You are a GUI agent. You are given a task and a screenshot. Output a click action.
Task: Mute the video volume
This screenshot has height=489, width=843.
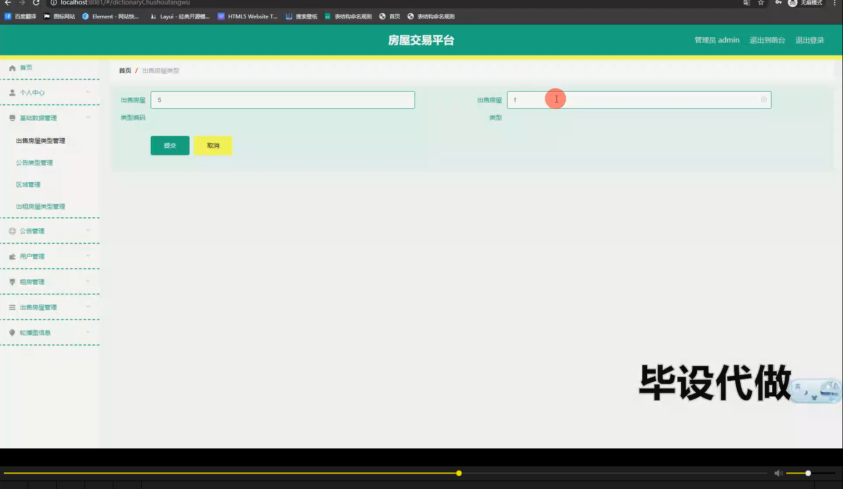click(777, 473)
